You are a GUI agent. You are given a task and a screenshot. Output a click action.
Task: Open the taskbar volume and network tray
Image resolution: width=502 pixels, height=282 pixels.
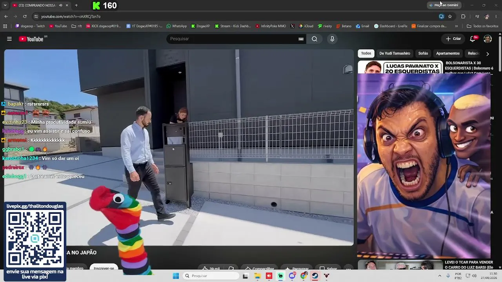click(471, 276)
